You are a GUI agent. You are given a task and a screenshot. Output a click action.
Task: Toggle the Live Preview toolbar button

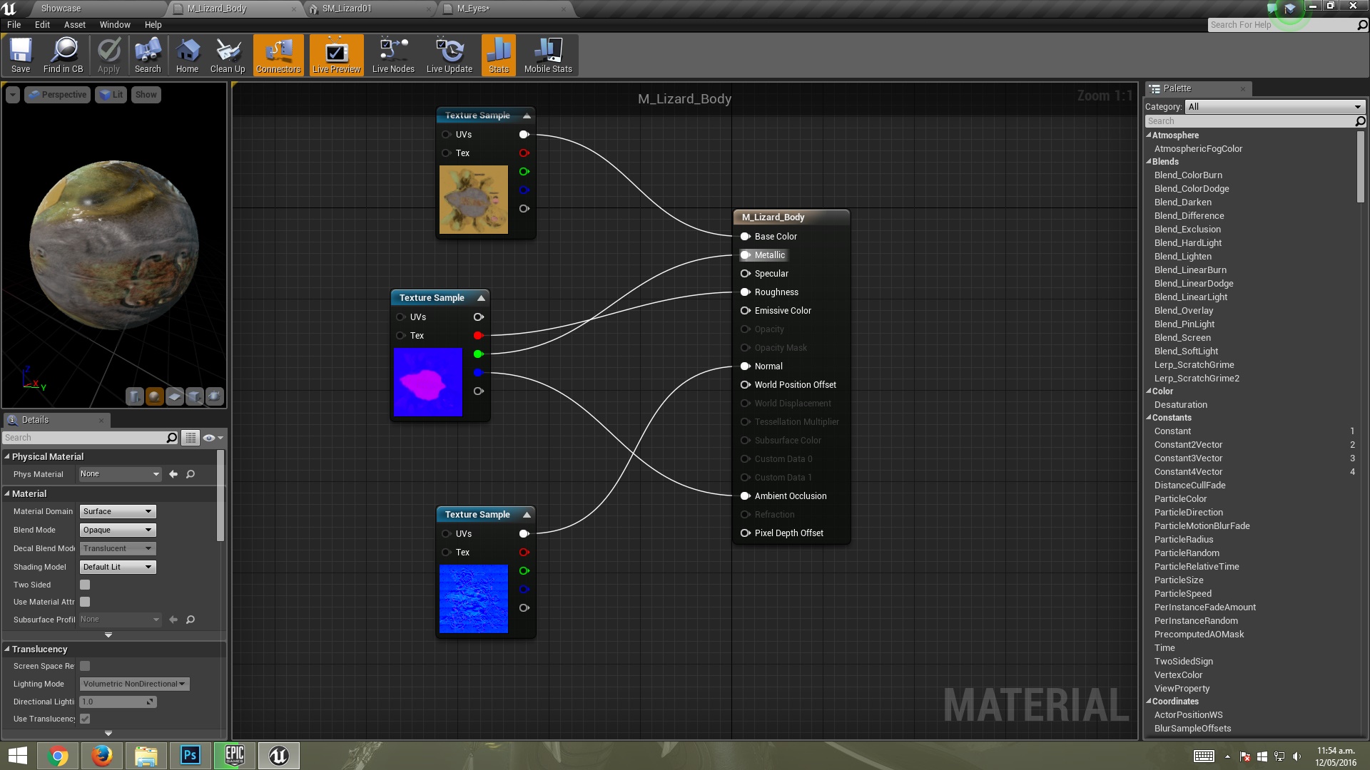[336, 55]
